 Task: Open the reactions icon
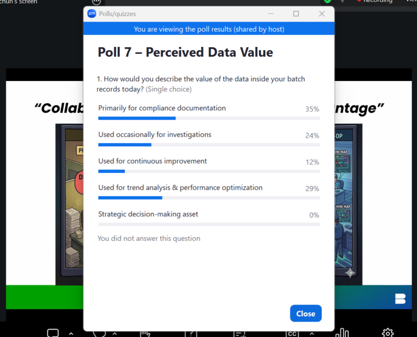click(x=99, y=334)
